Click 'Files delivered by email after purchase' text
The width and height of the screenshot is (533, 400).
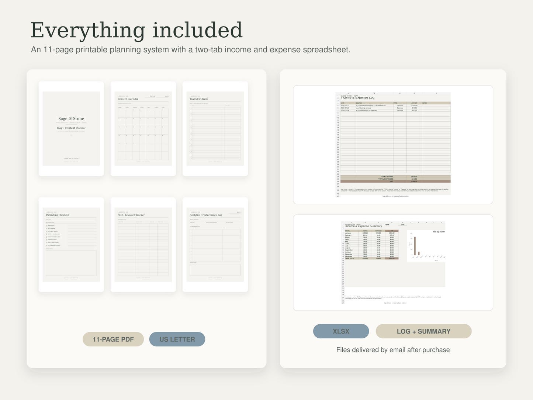pyautogui.click(x=393, y=350)
